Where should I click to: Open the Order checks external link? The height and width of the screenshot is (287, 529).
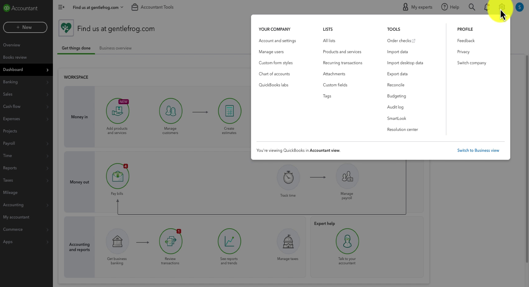click(x=401, y=41)
